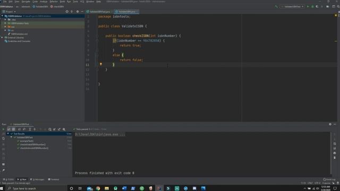340x191 pixels.
Task: Open the Refactor menu
Action: coord(54,2)
